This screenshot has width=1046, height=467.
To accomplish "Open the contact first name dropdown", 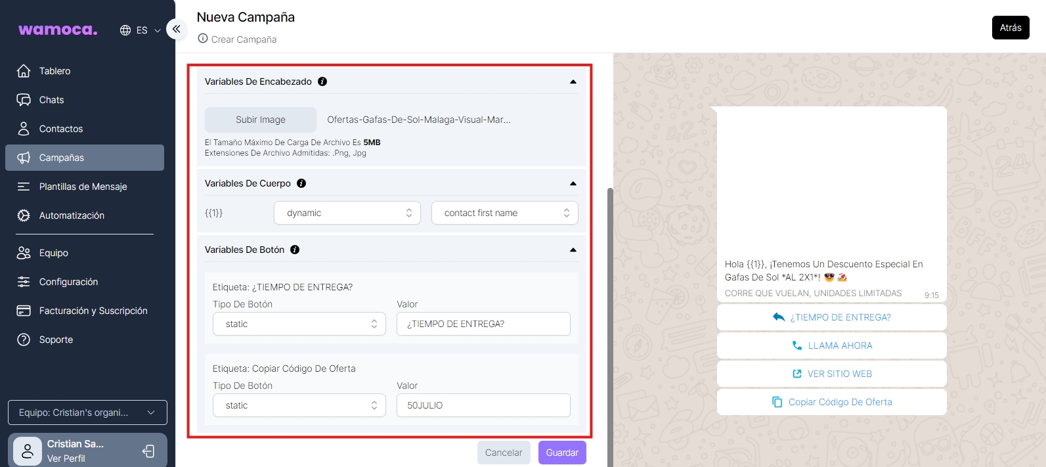I will click(504, 213).
